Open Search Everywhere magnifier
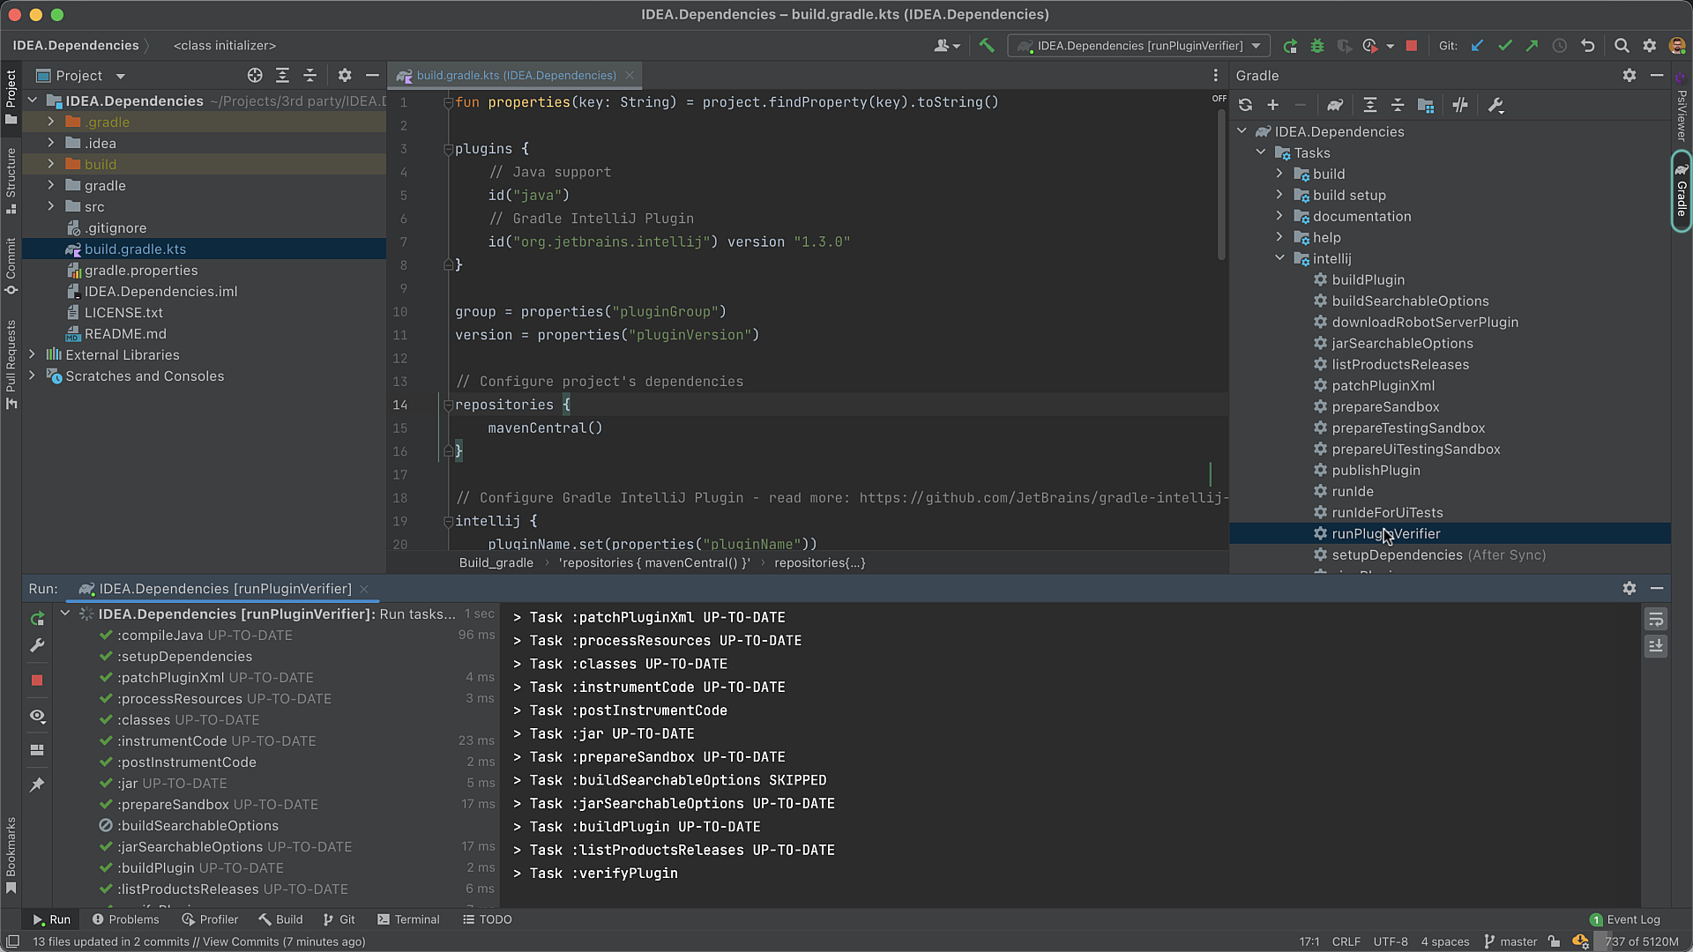 click(1622, 46)
